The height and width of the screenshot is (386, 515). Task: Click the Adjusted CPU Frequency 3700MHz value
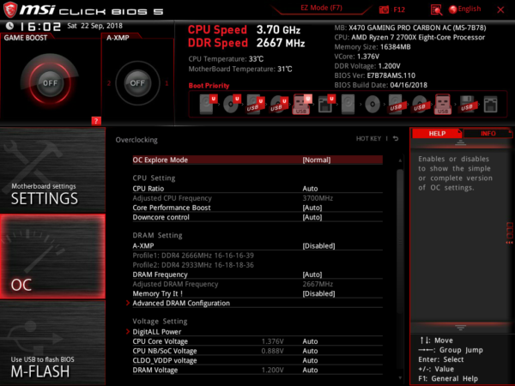click(318, 198)
